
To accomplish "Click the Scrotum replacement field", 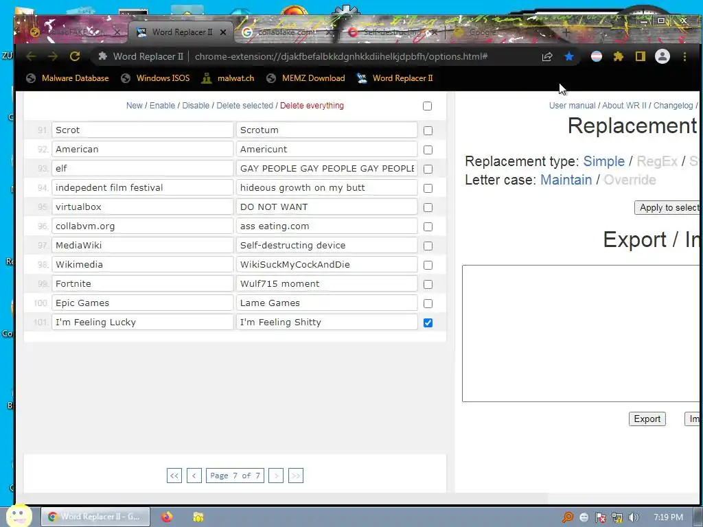I will coord(327,130).
